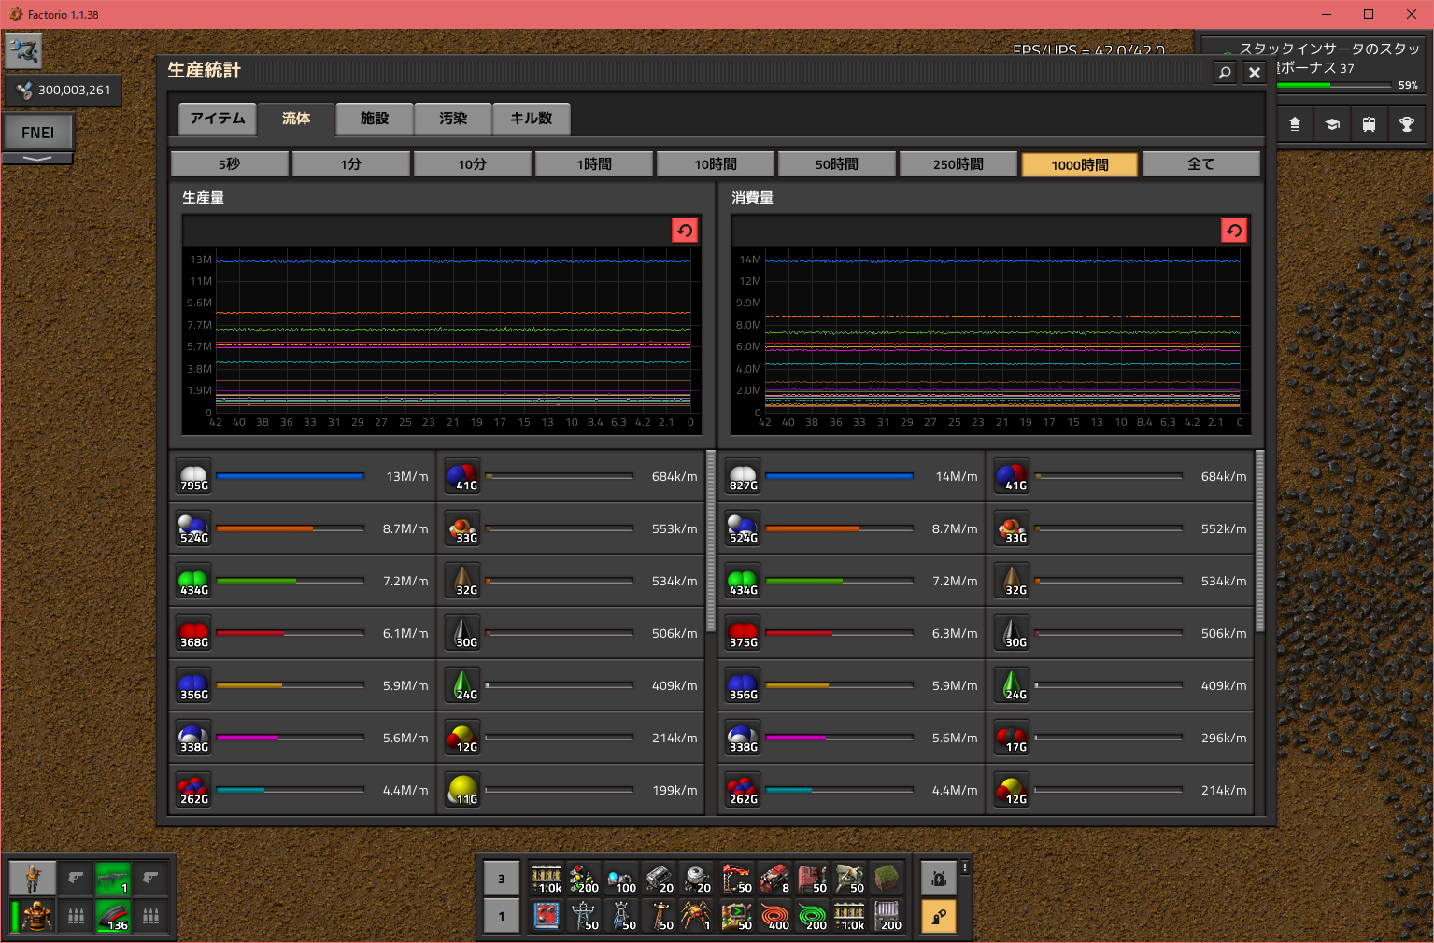Expand the chevron below the FNEI button
The height and width of the screenshot is (943, 1434).
[x=37, y=159]
